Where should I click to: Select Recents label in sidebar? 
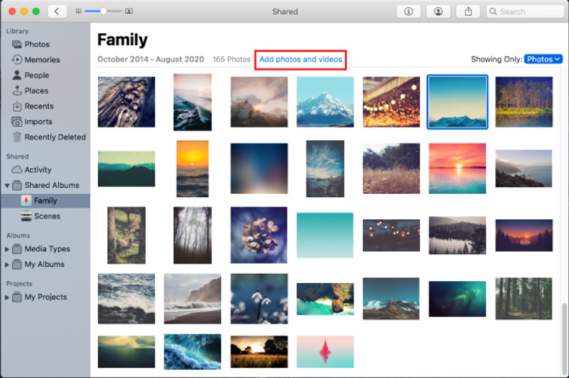click(x=39, y=106)
